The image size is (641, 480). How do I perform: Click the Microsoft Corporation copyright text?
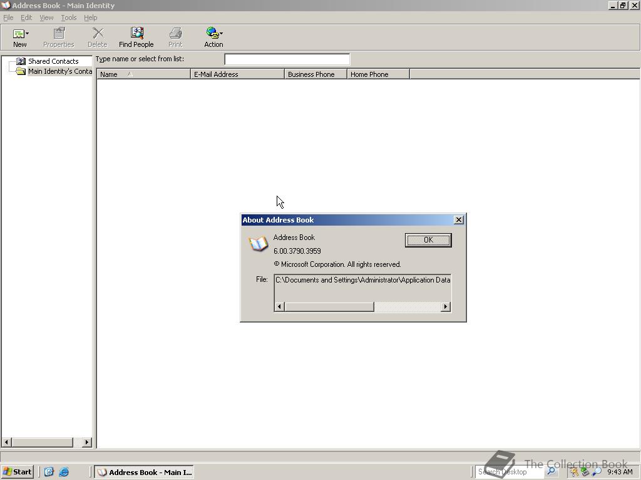pos(337,264)
